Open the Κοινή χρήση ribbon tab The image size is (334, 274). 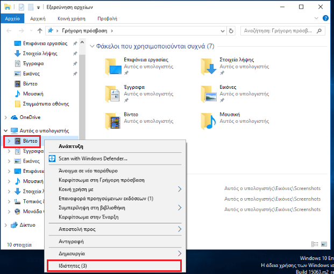tap(72, 18)
